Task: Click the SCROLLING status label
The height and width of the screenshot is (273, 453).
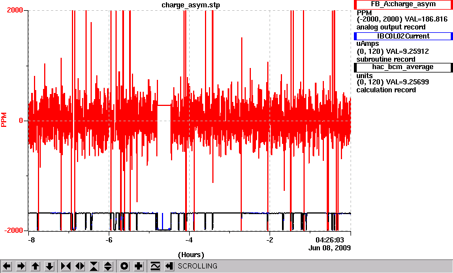Action: 198,266
